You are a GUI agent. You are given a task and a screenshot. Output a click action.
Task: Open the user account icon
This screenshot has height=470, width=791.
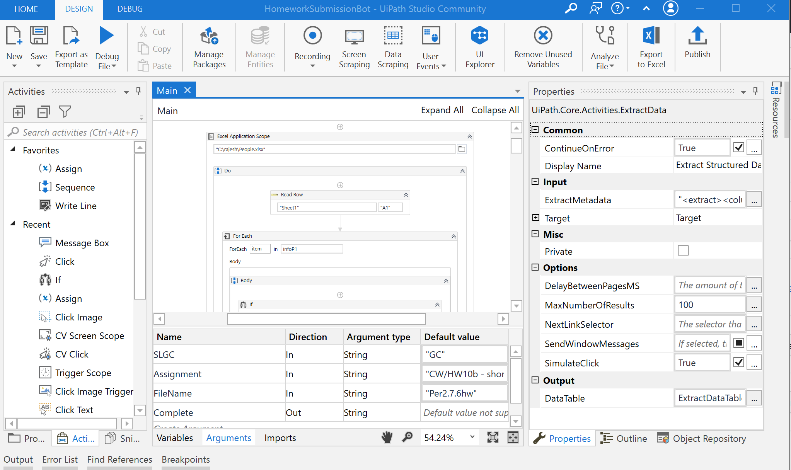[671, 9]
